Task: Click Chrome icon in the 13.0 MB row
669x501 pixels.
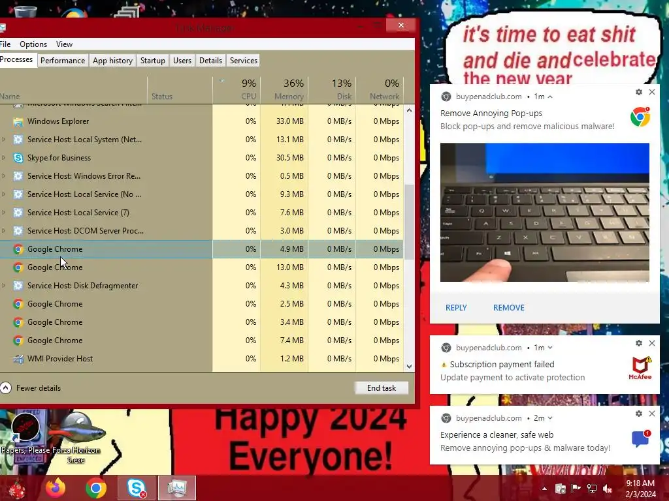Action: pos(18,267)
